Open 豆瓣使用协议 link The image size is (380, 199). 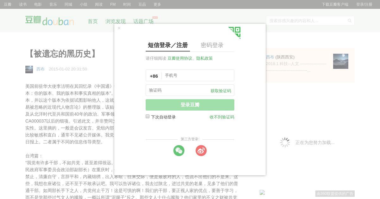tap(180, 58)
